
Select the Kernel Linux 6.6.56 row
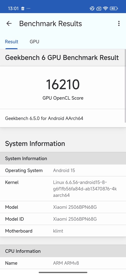tap(63, 189)
